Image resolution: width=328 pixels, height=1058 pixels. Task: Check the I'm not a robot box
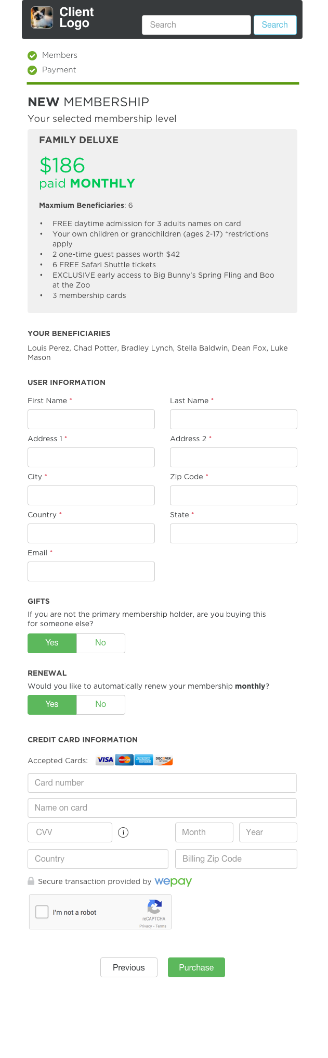tap(42, 912)
